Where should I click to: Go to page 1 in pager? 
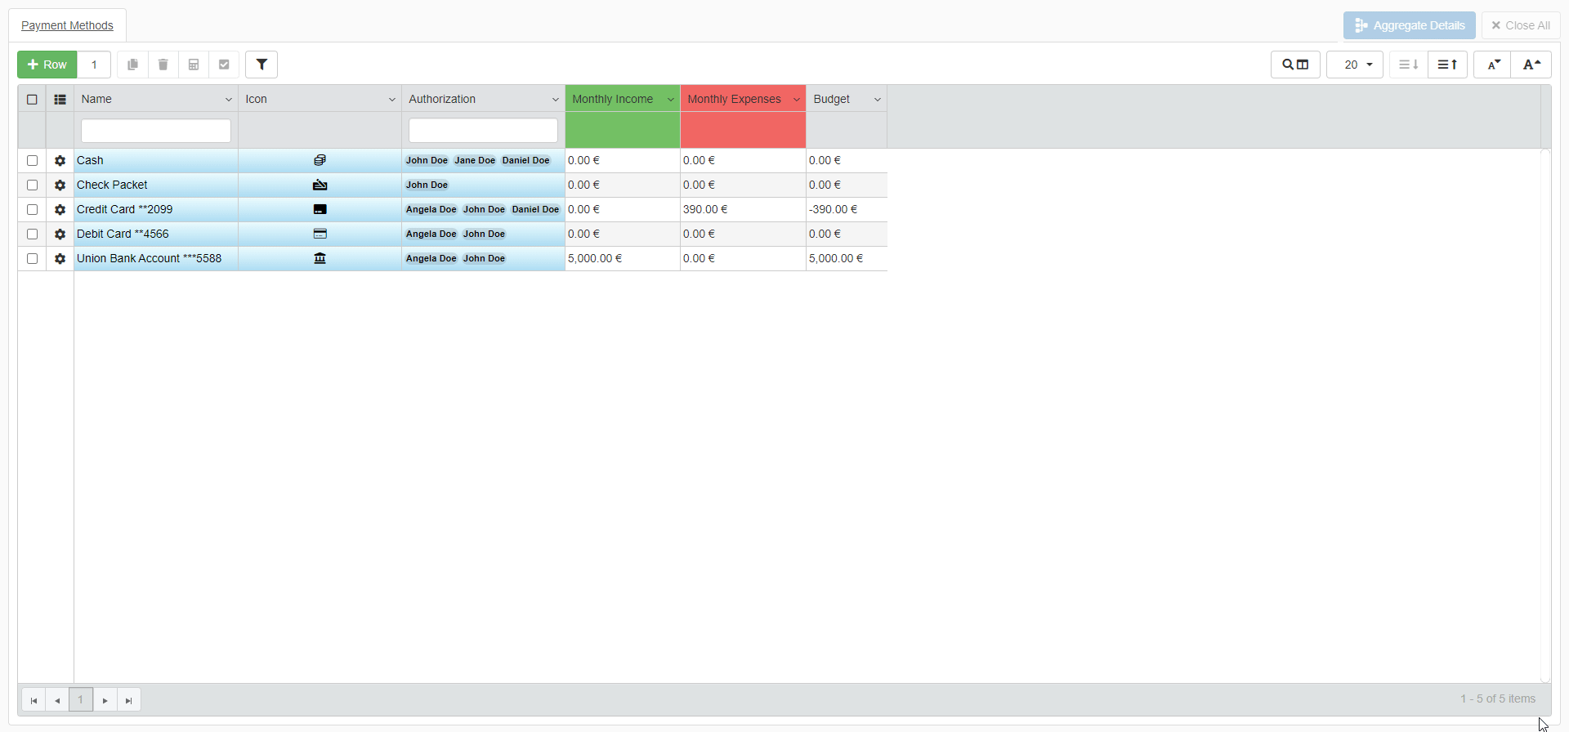tap(81, 700)
